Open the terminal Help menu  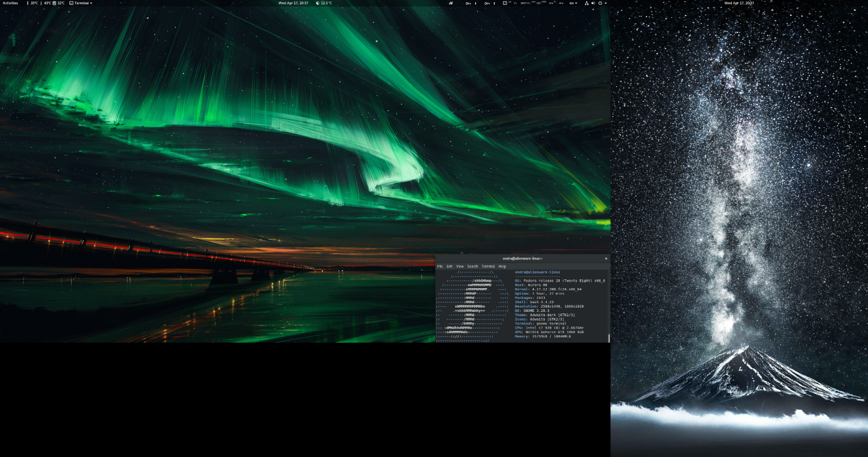coord(502,266)
